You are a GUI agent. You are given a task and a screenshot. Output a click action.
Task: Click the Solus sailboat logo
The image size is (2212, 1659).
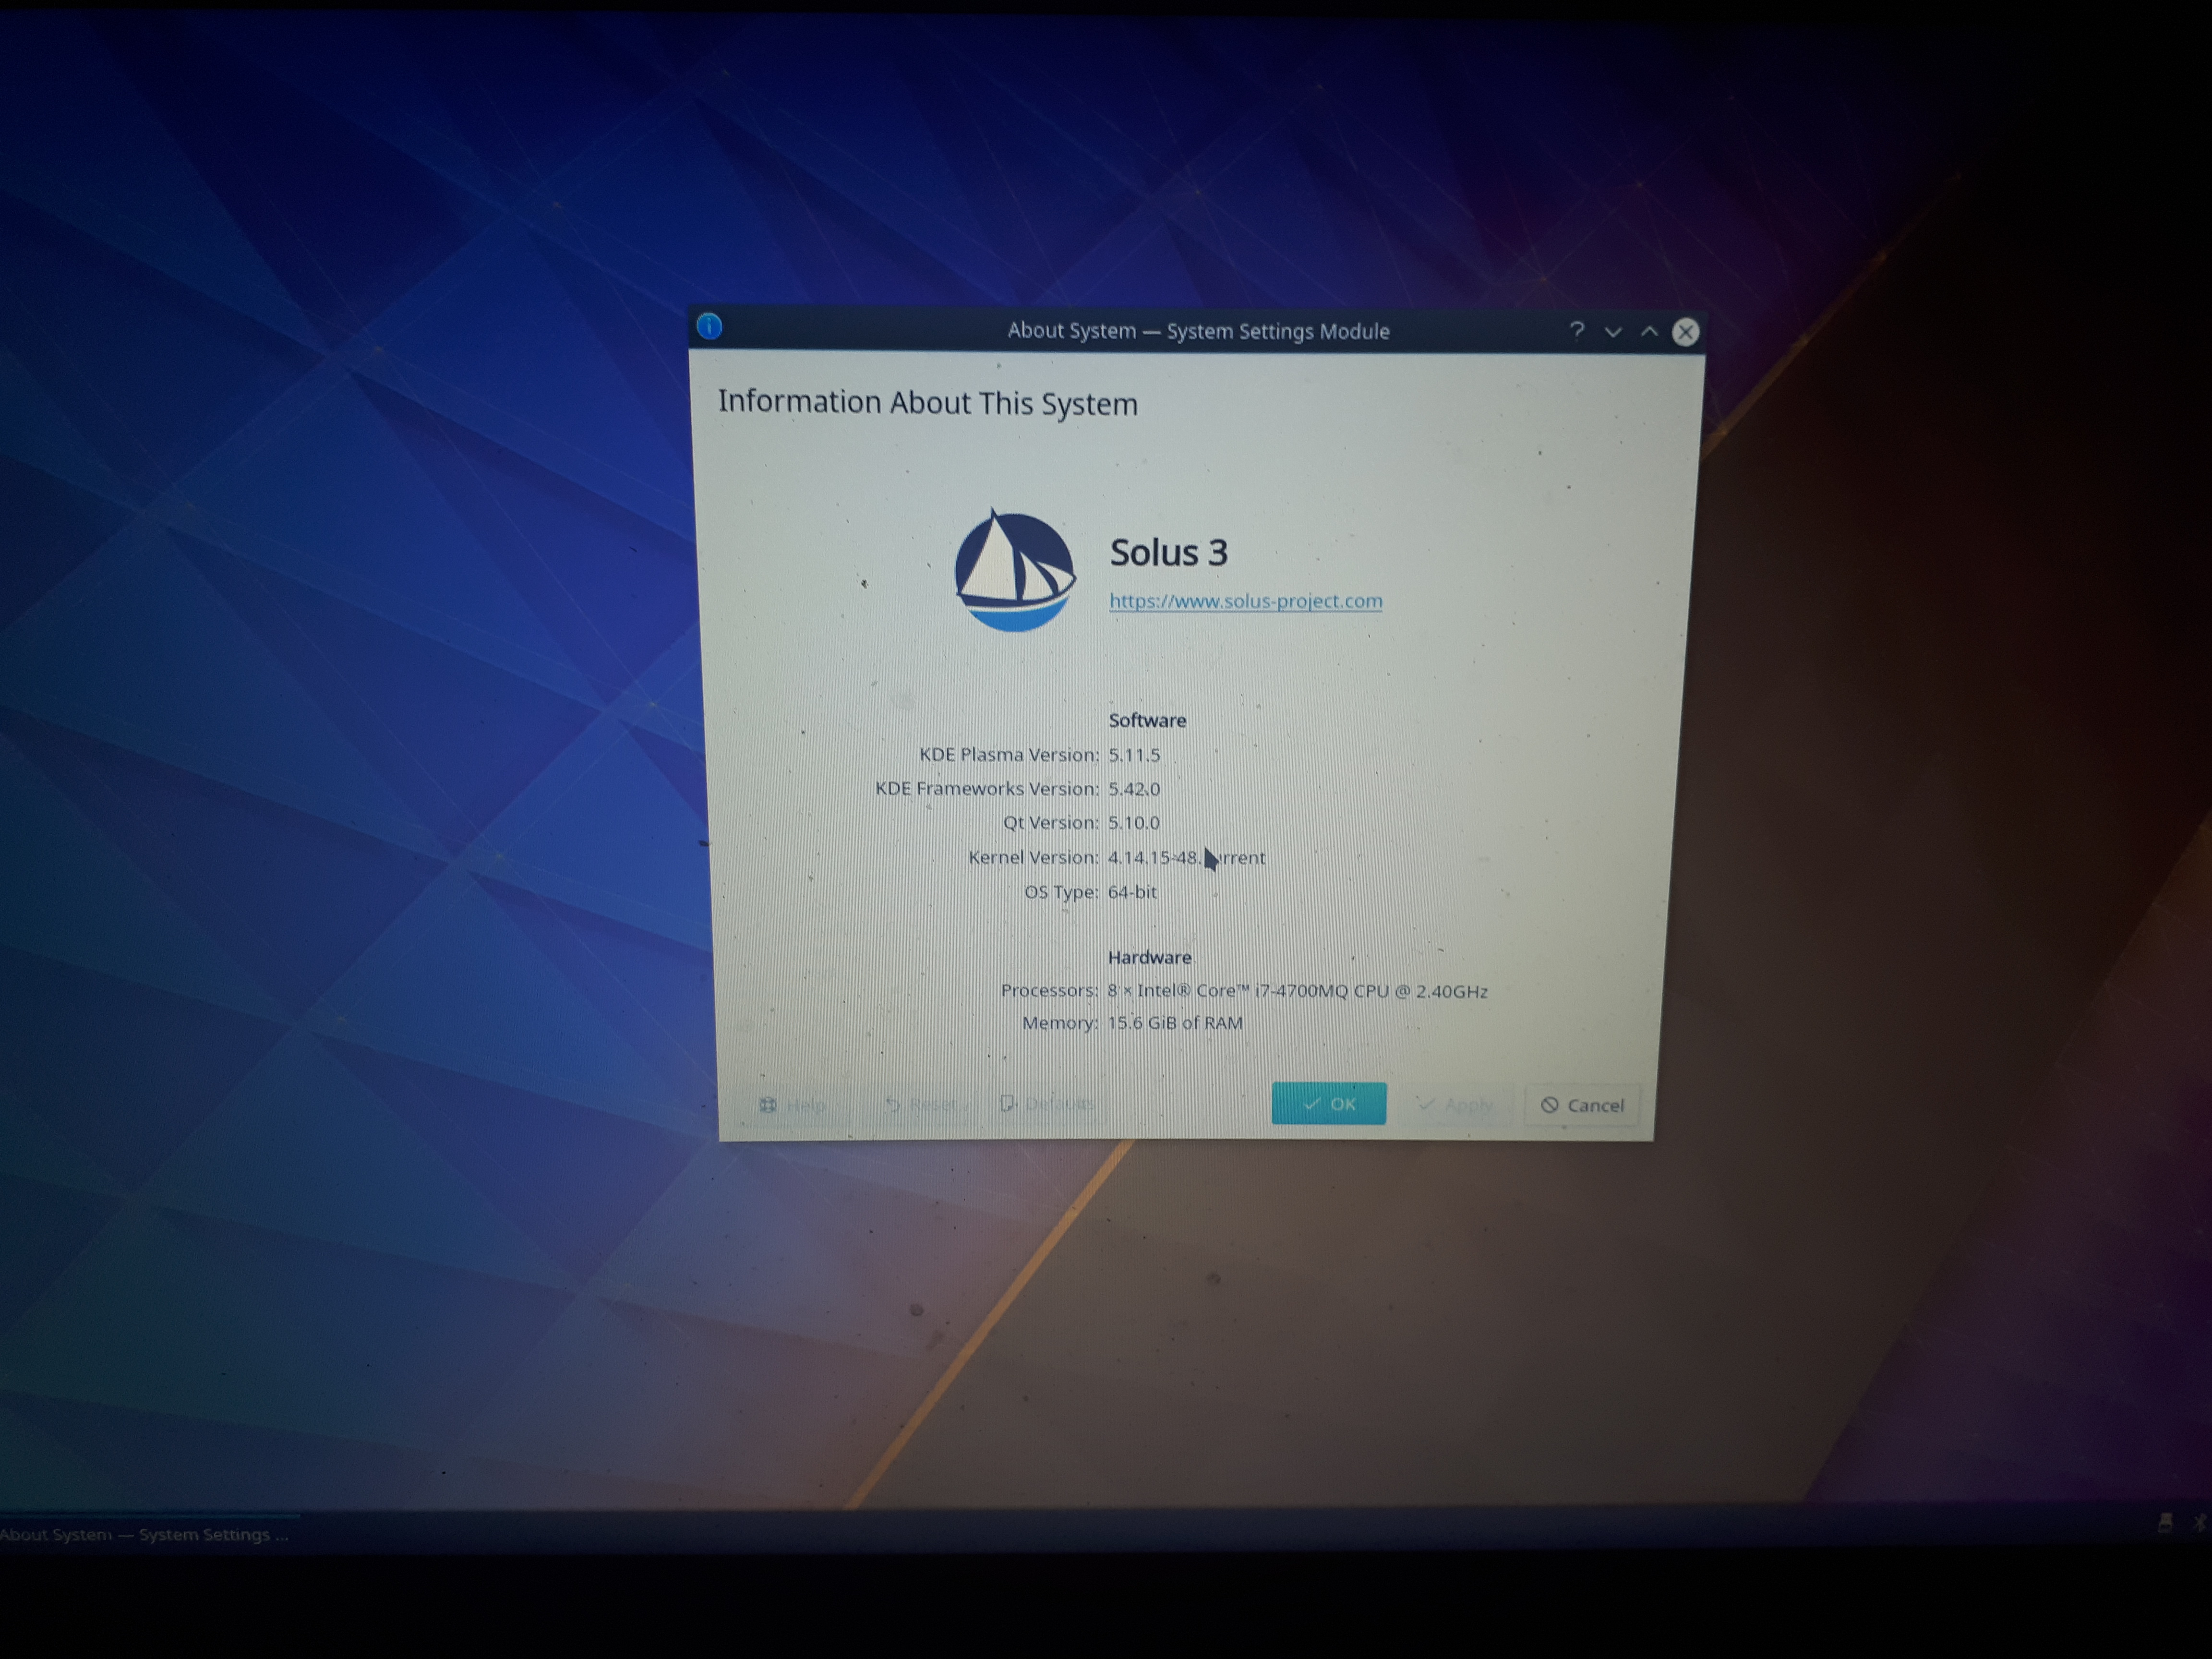coord(1014,571)
